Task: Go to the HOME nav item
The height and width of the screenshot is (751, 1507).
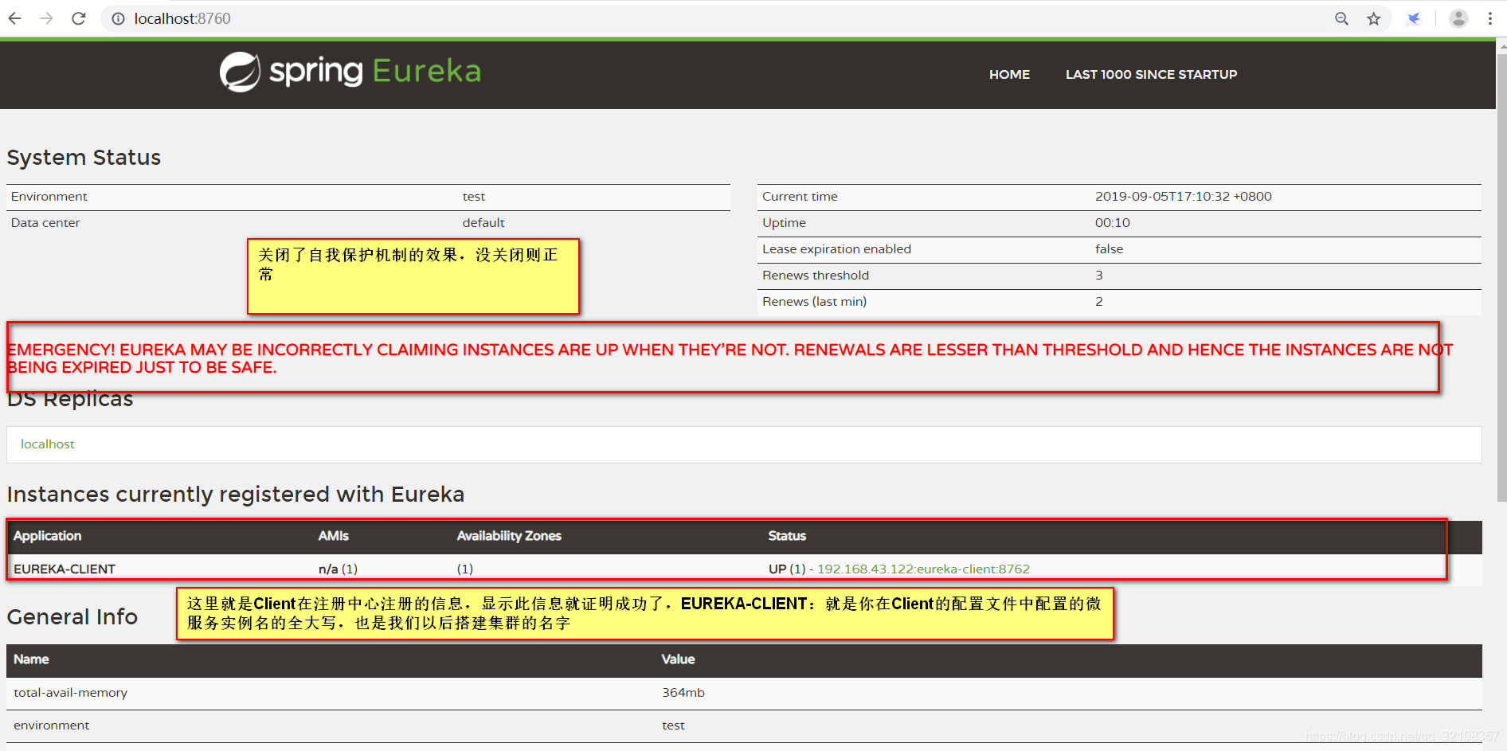Action: pyautogui.click(x=1009, y=74)
